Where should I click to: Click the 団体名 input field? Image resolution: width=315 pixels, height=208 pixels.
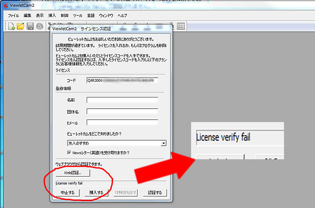click(122, 112)
